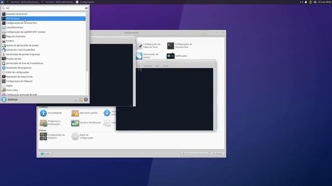Screen dimensions: 332x186
Task: Open Ajustes do gerenciador de janelas entry
Action: [x=44, y=45]
